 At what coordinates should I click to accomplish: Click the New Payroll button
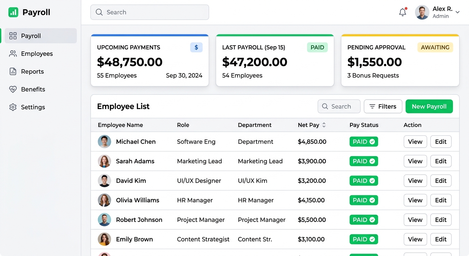[429, 106]
